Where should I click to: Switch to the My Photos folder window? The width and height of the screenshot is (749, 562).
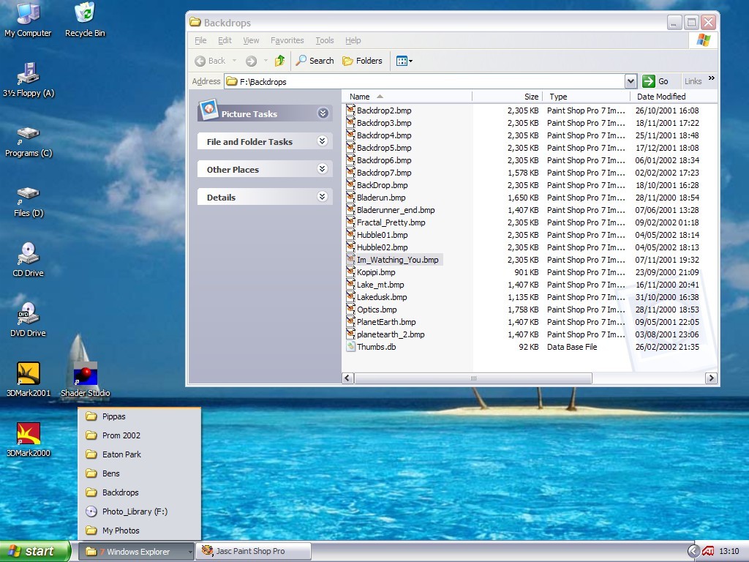point(140,531)
